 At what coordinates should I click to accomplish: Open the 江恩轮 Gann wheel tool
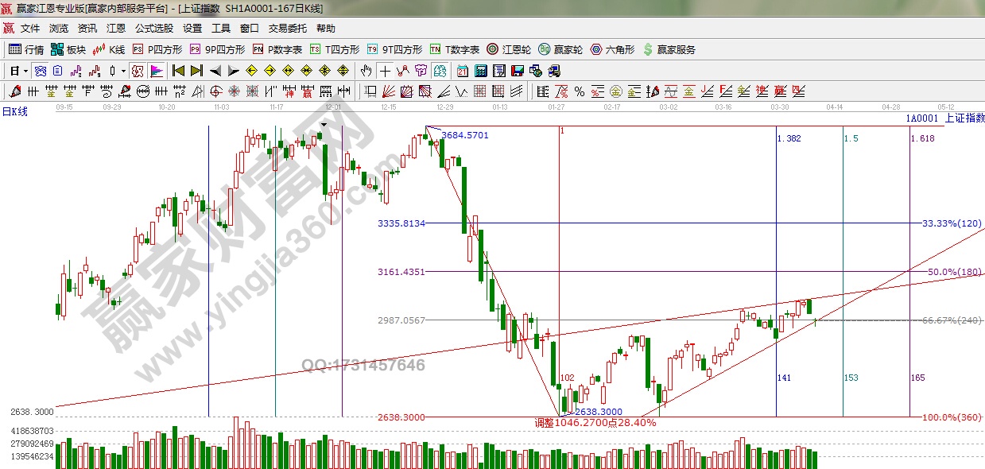[509, 49]
